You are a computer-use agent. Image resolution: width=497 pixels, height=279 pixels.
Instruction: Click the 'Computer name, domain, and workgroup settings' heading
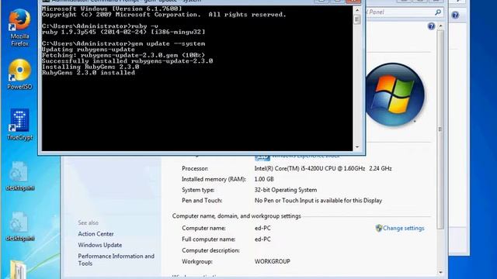tap(236, 216)
